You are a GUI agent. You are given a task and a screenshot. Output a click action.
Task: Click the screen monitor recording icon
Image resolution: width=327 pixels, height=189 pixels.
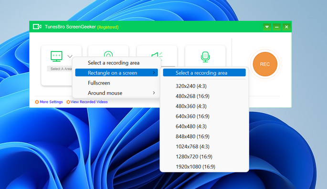(x=56, y=56)
